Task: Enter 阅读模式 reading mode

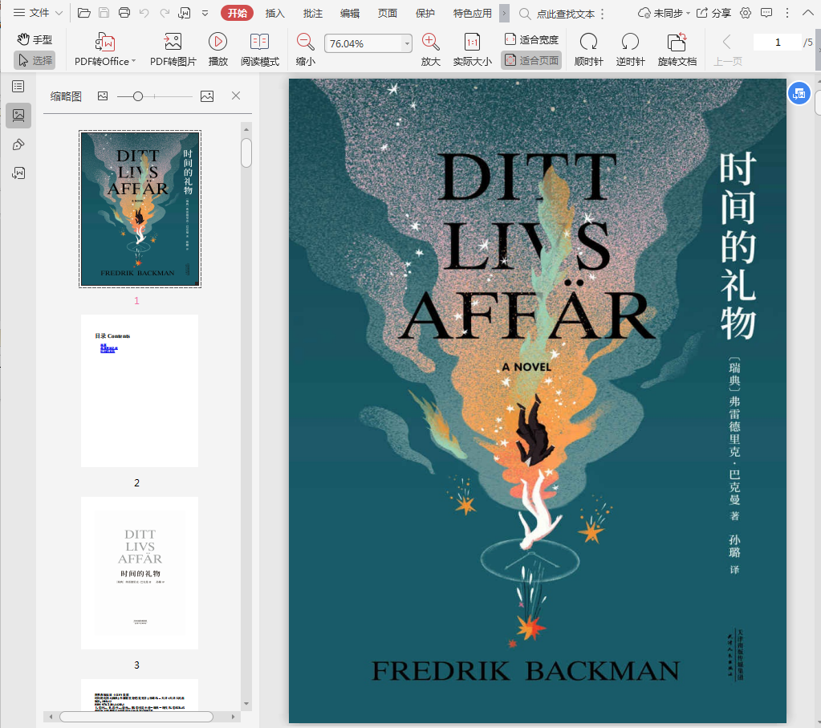Action: pos(260,50)
